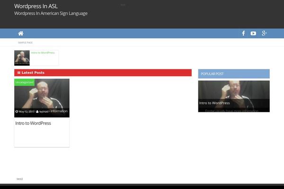Select the test2 footer text

point(20,179)
